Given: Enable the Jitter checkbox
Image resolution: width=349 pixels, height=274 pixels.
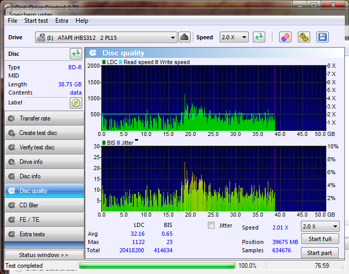Looking at the screenshot, I should (x=211, y=225).
